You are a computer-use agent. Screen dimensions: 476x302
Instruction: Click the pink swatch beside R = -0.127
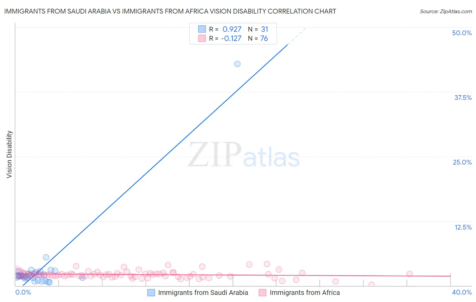(x=202, y=38)
